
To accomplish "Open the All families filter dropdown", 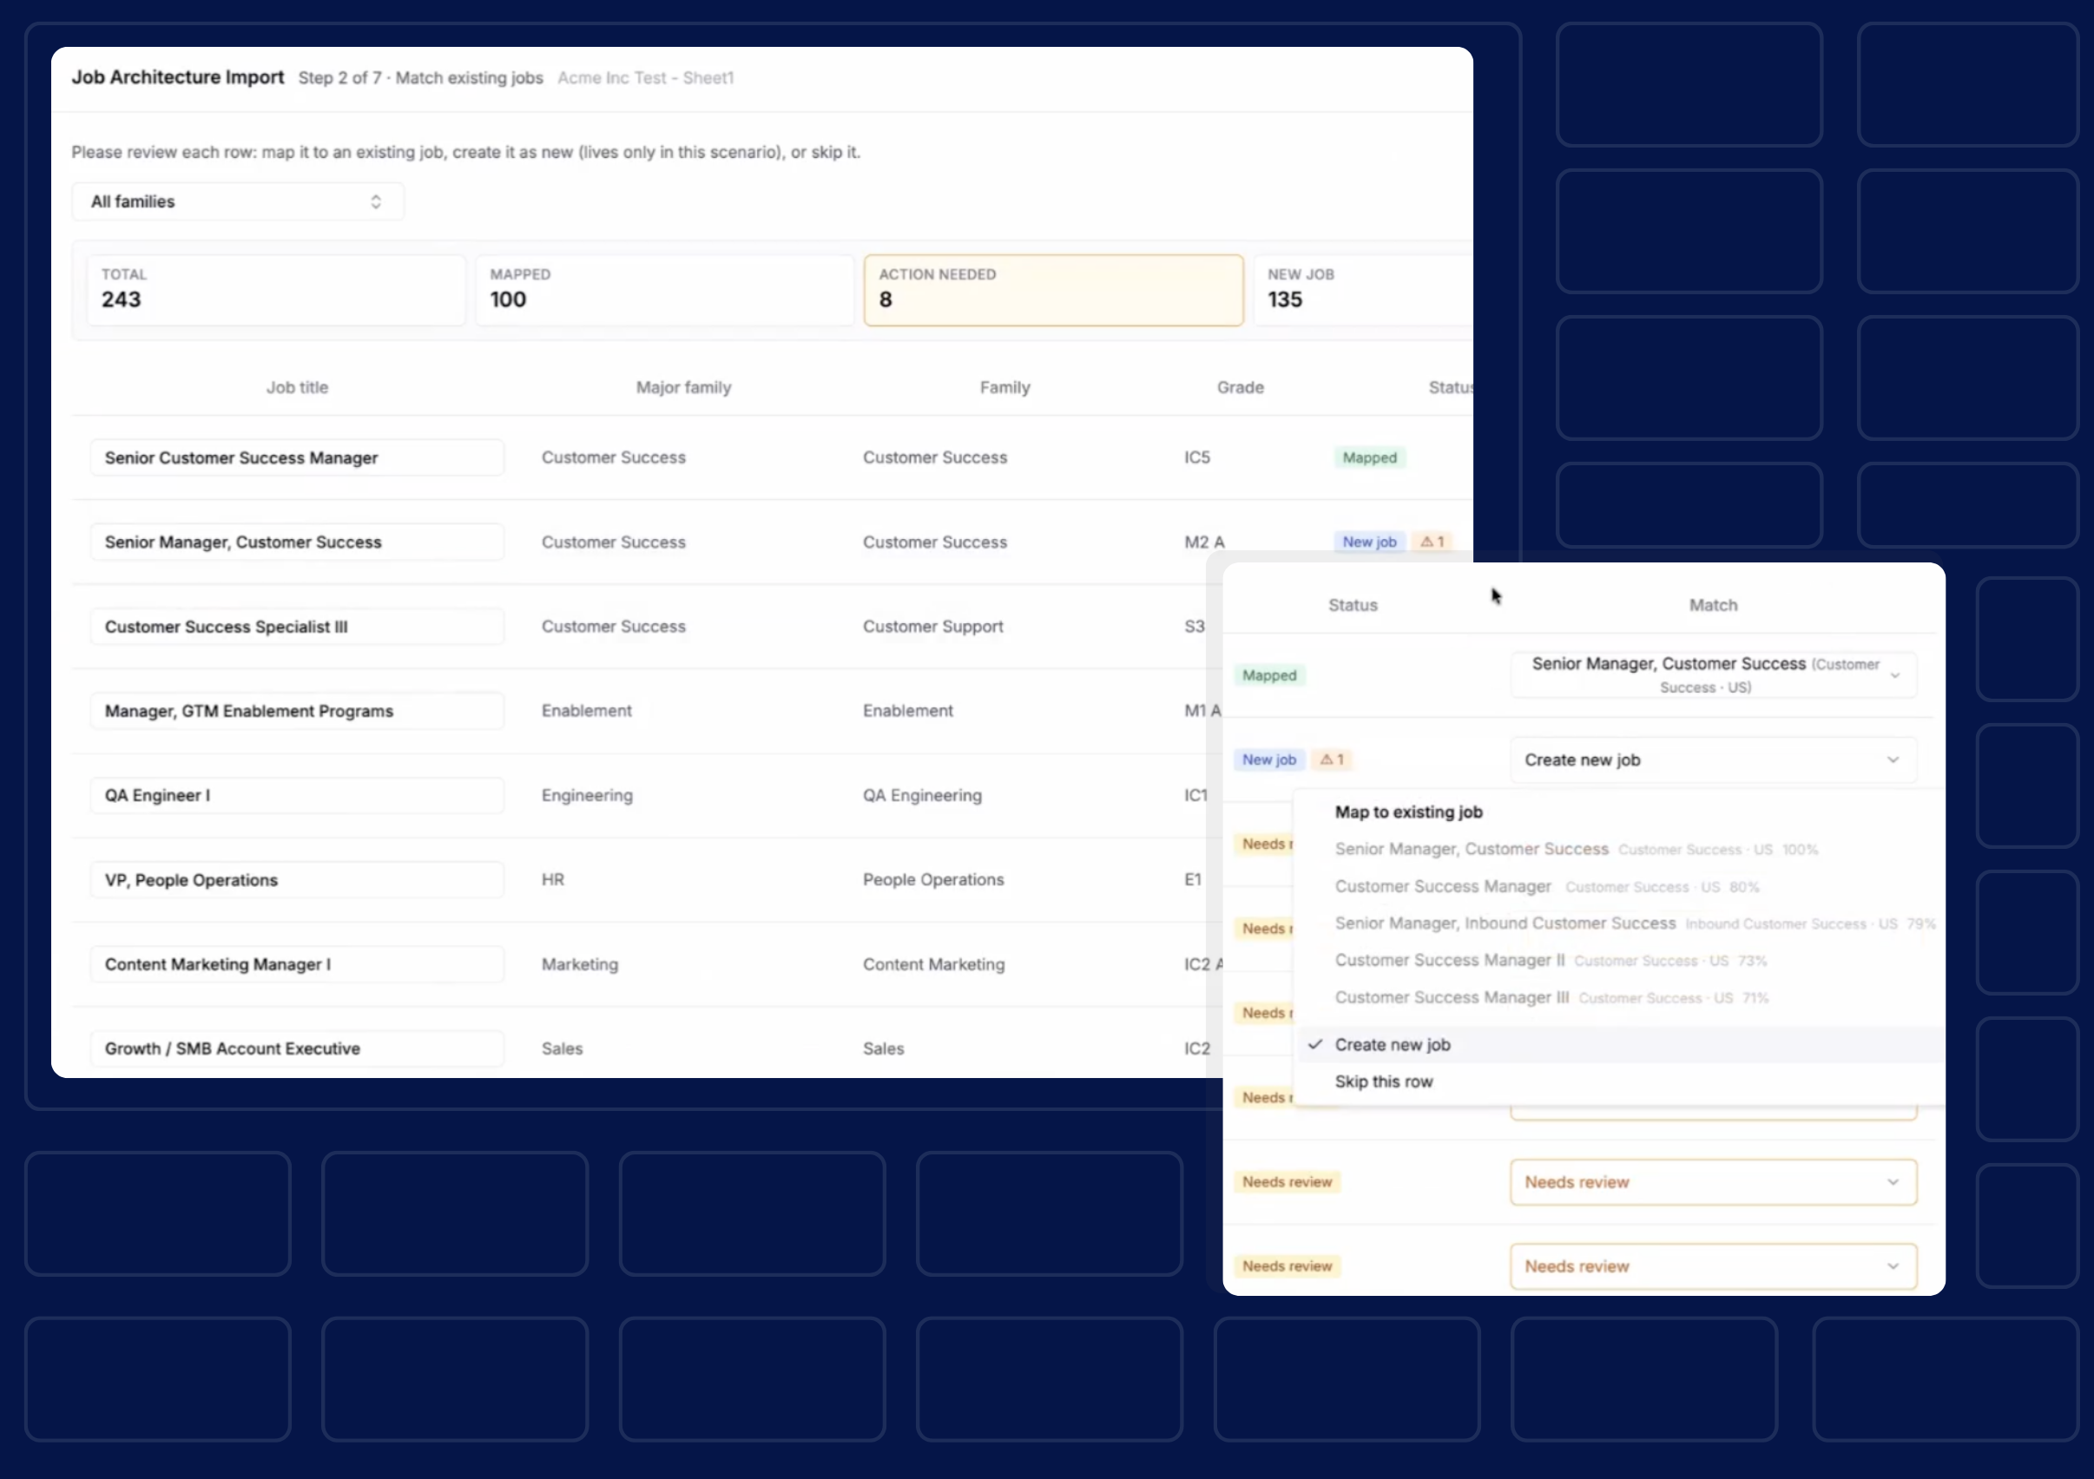I will coord(238,201).
